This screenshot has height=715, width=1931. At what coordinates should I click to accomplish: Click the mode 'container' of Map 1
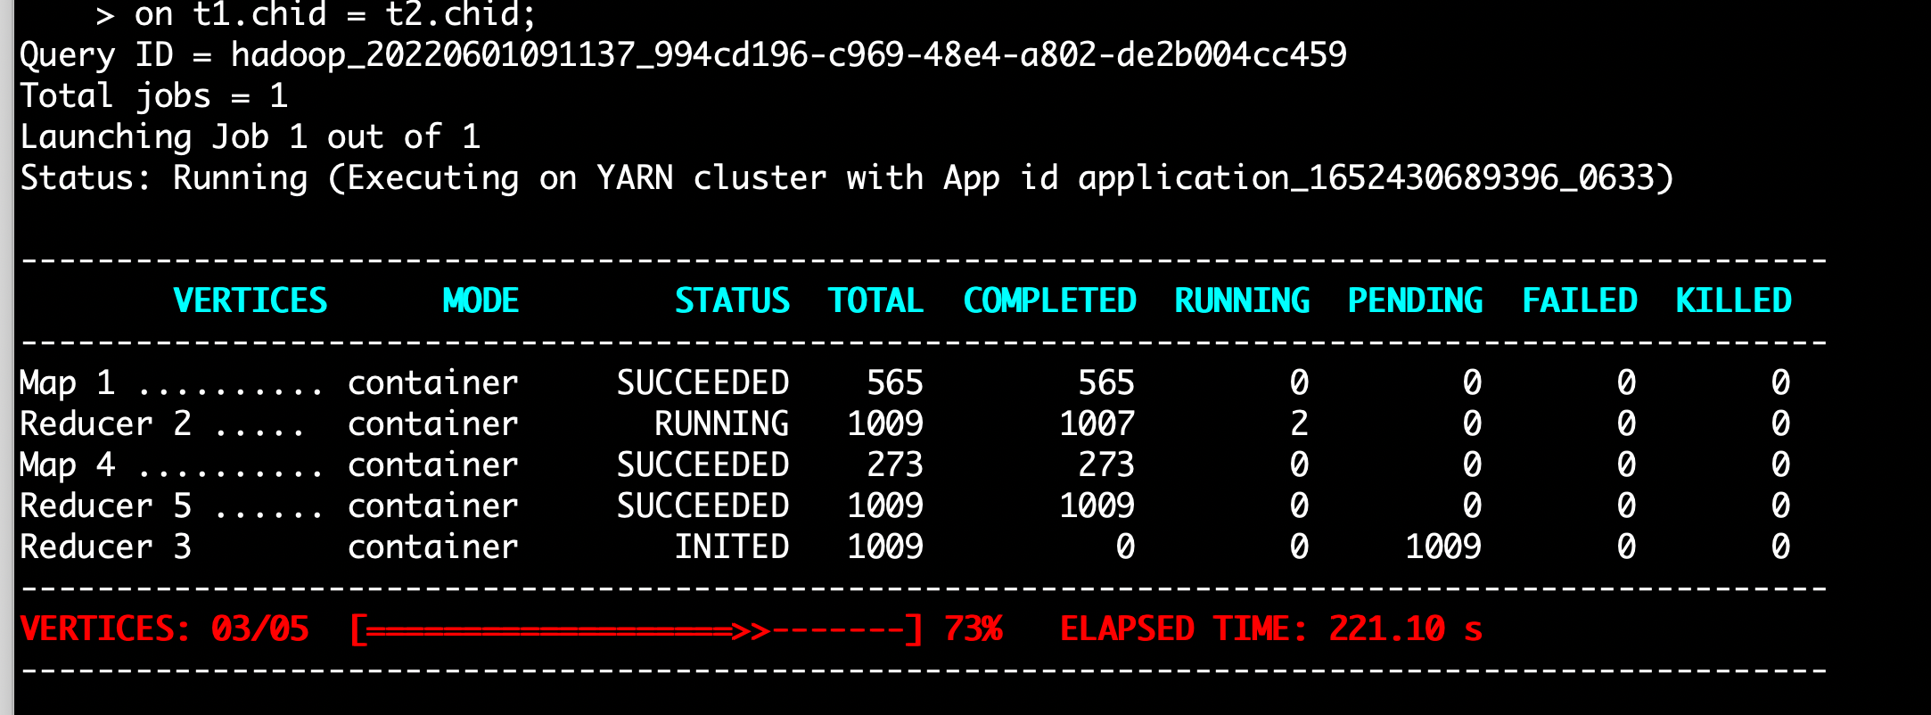click(432, 382)
